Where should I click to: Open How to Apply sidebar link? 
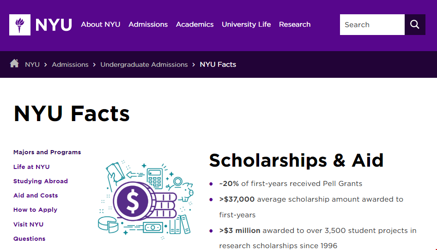point(36,210)
